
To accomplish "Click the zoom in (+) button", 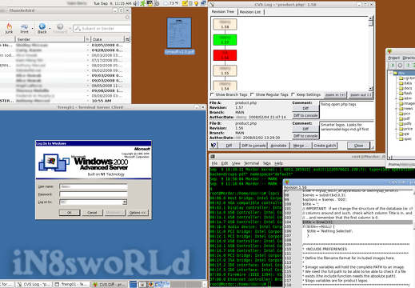I will click(335, 94).
